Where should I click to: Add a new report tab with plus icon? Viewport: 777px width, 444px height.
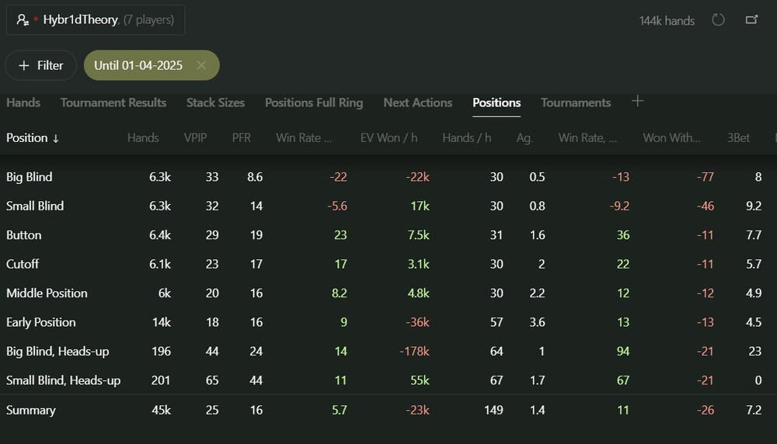637,102
